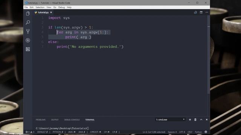Close the terminal panel
This screenshot has width=241, height=135.
click(x=207, y=120)
